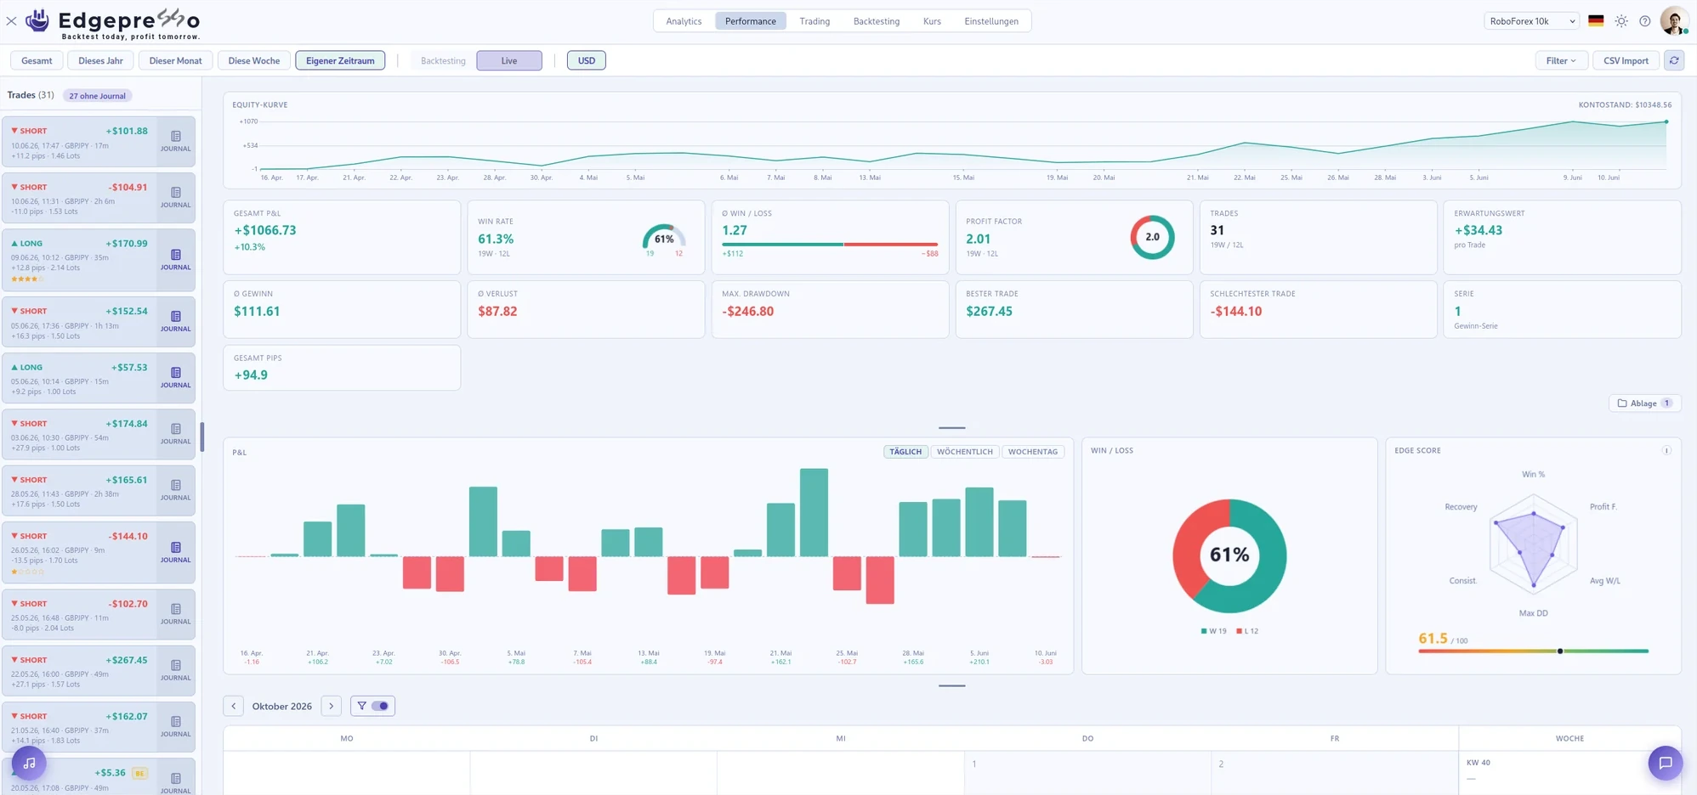This screenshot has height=795, width=1697.
Task: Click the Edgepreso logo
Action: pyautogui.click(x=113, y=23)
